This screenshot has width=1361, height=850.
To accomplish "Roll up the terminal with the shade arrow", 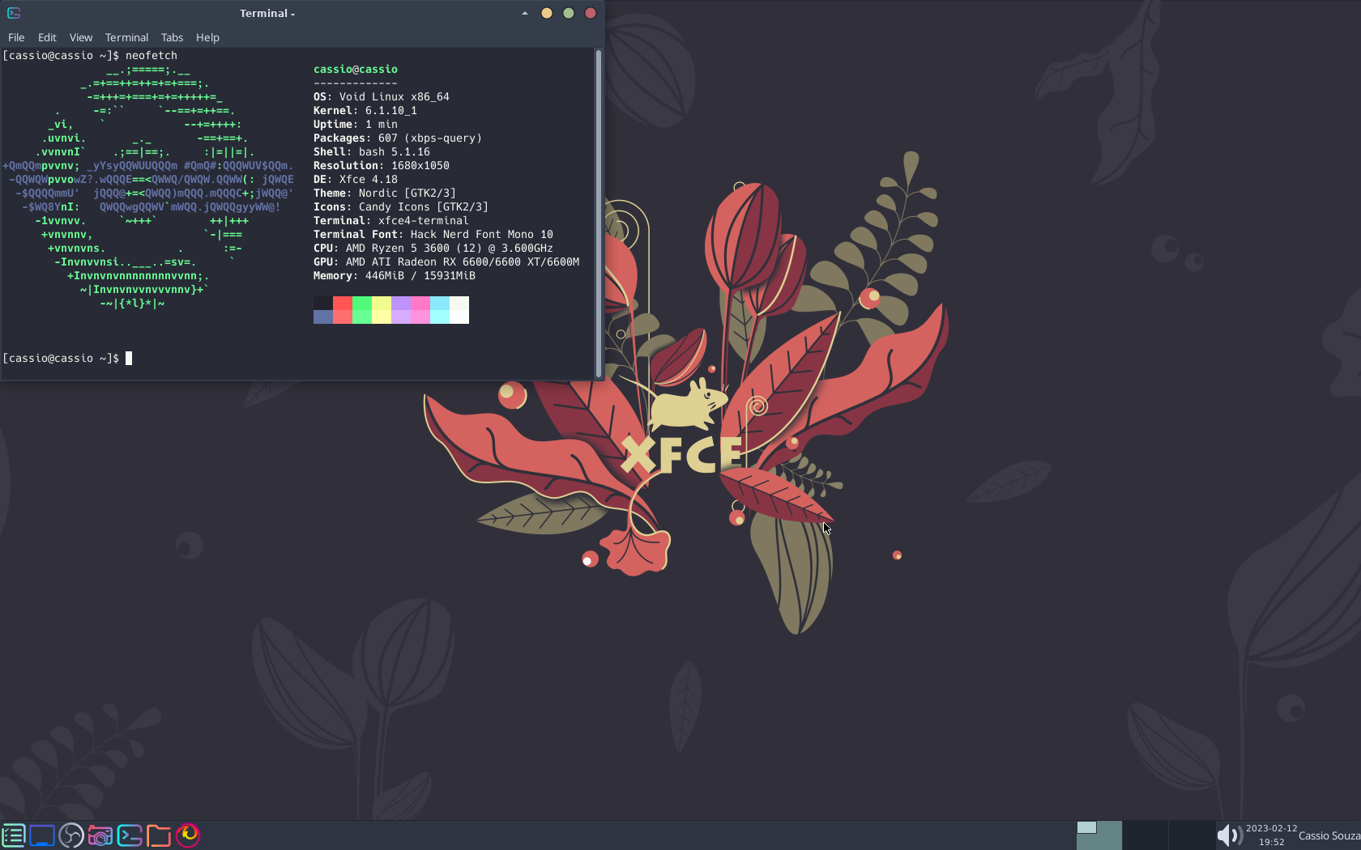I will [525, 13].
